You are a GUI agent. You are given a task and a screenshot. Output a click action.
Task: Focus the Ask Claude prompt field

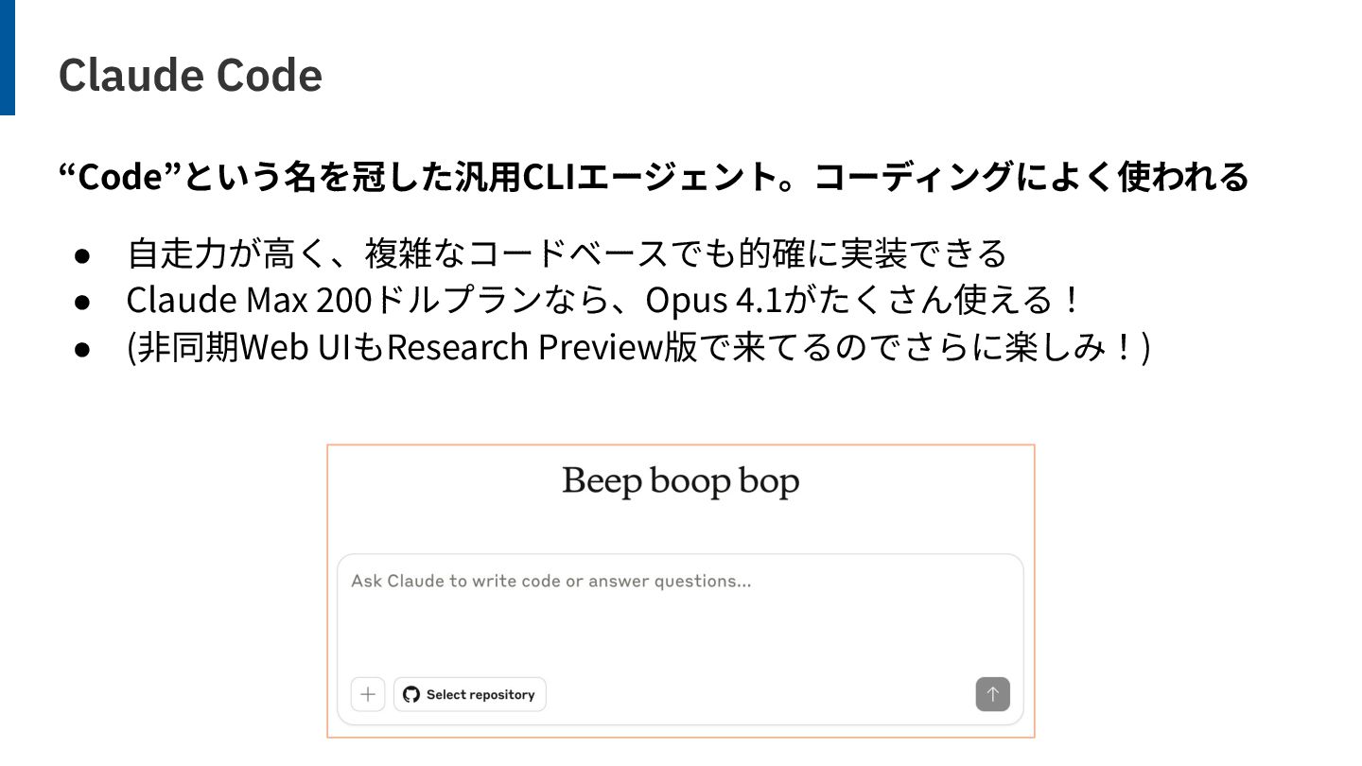pyautogui.click(x=680, y=615)
